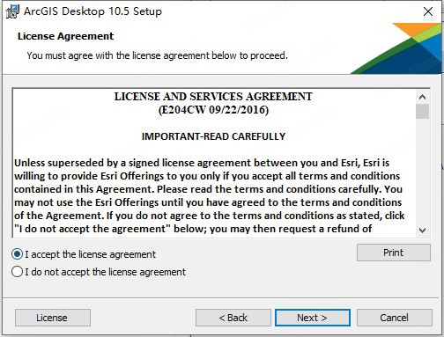
Task: Go back with the "< Back" button
Action: pos(233,318)
